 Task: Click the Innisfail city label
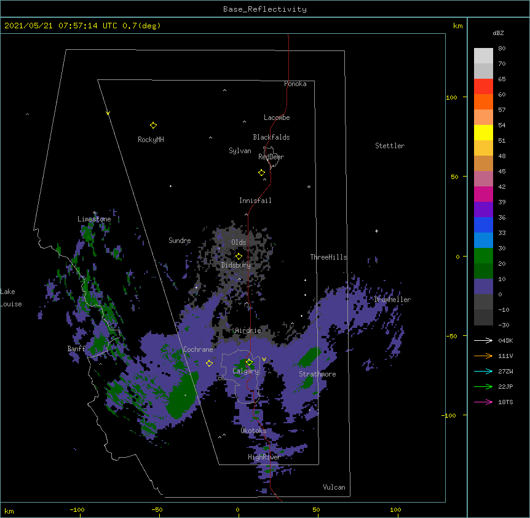(255, 201)
